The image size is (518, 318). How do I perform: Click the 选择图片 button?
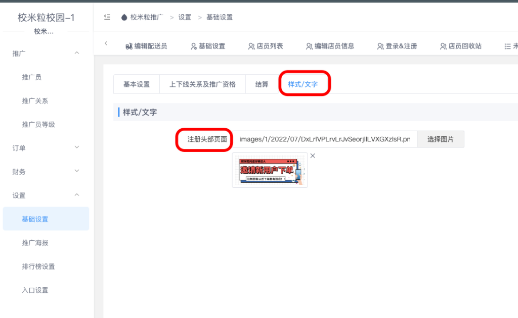pyautogui.click(x=440, y=139)
